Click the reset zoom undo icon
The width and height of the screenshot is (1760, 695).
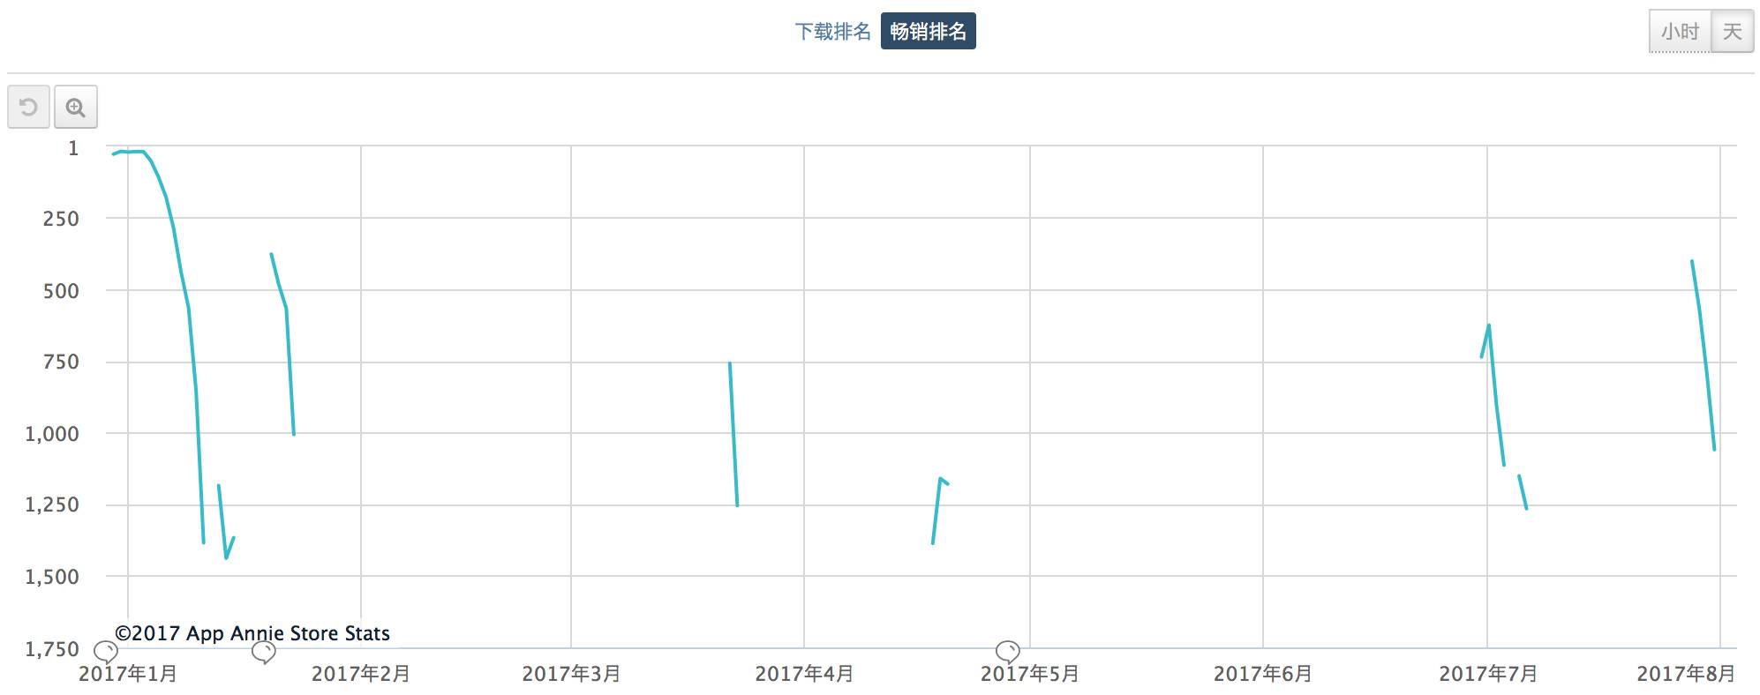[28, 108]
